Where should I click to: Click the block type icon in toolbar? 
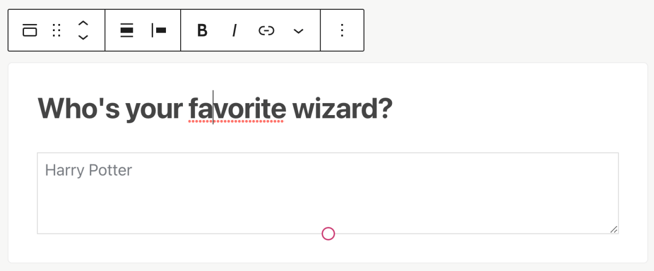29,31
